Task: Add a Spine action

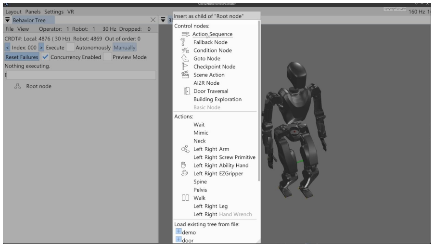Action: tap(200, 182)
